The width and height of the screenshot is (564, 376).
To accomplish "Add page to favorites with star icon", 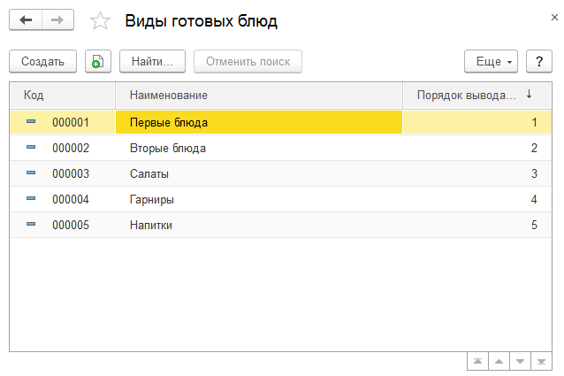I will click(100, 20).
